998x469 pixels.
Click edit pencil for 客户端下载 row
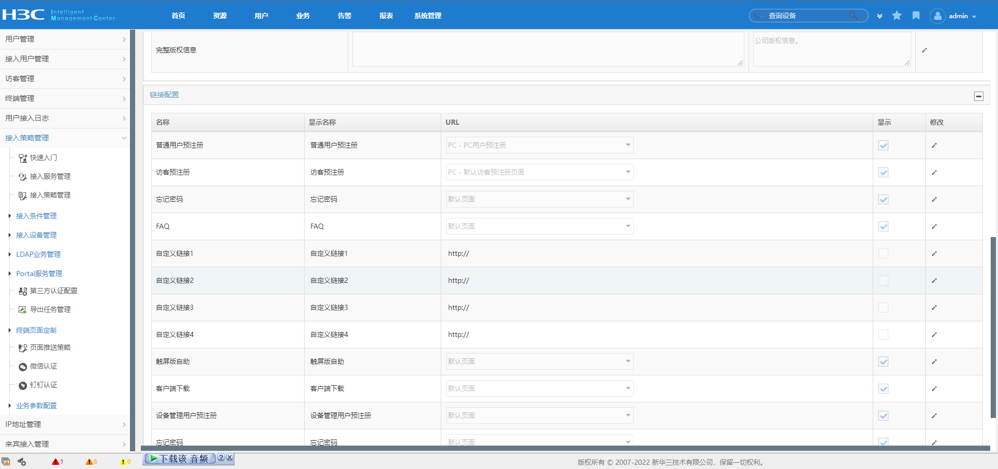[934, 389]
